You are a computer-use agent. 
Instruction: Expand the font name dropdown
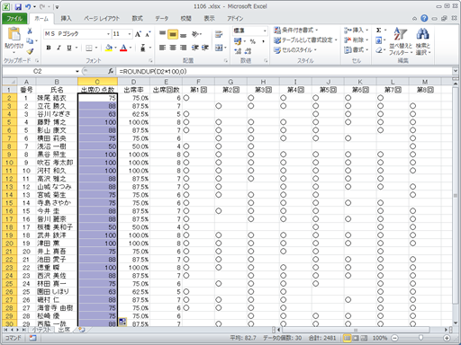coord(108,34)
